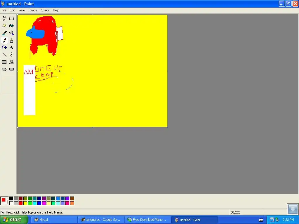Select the Curve tool
Screen dimensions: 299x224
tap(11, 55)
